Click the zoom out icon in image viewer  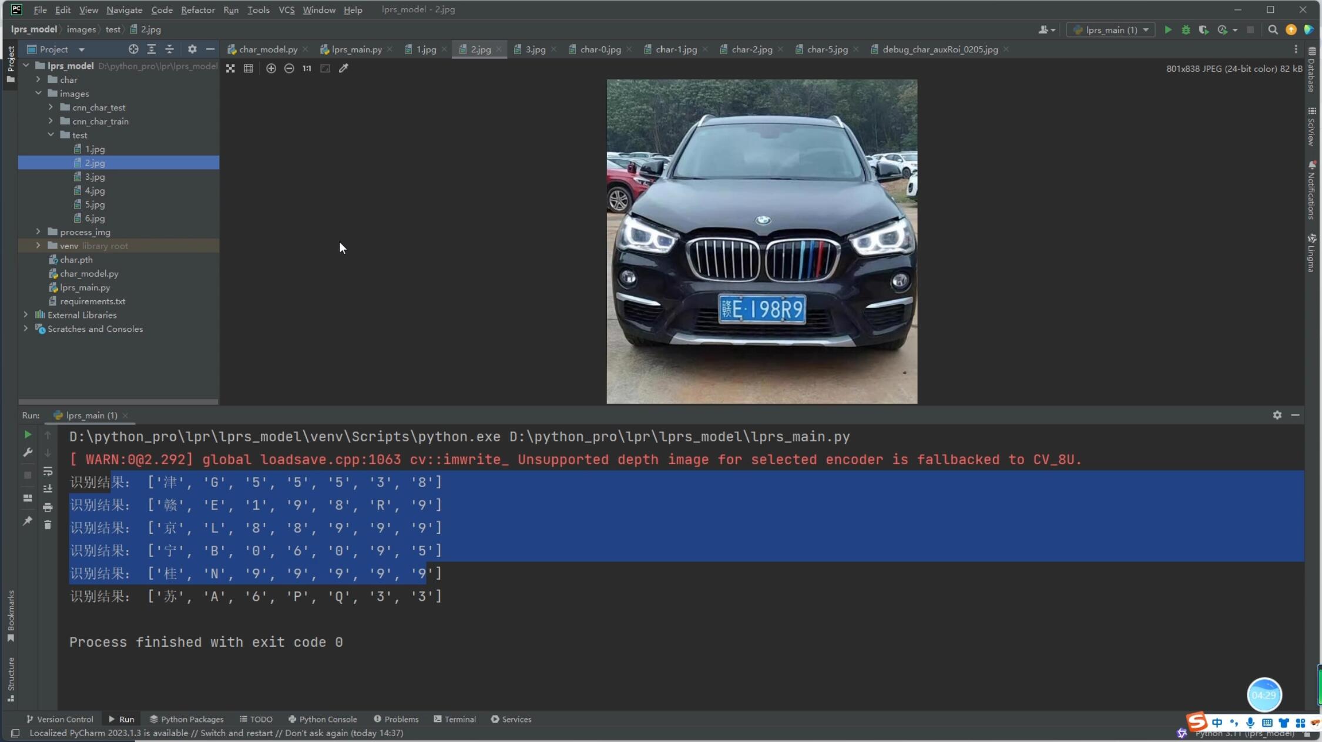tap(289, 69)
